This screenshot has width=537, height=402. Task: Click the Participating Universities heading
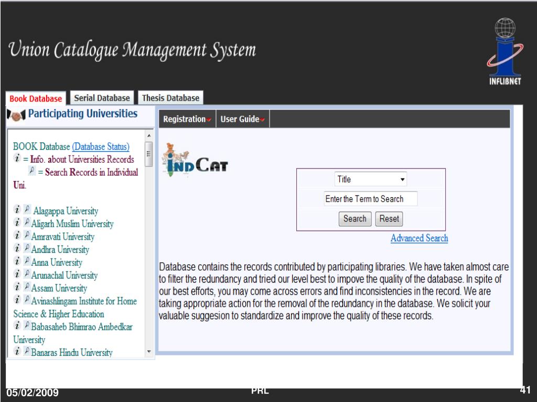82,114
